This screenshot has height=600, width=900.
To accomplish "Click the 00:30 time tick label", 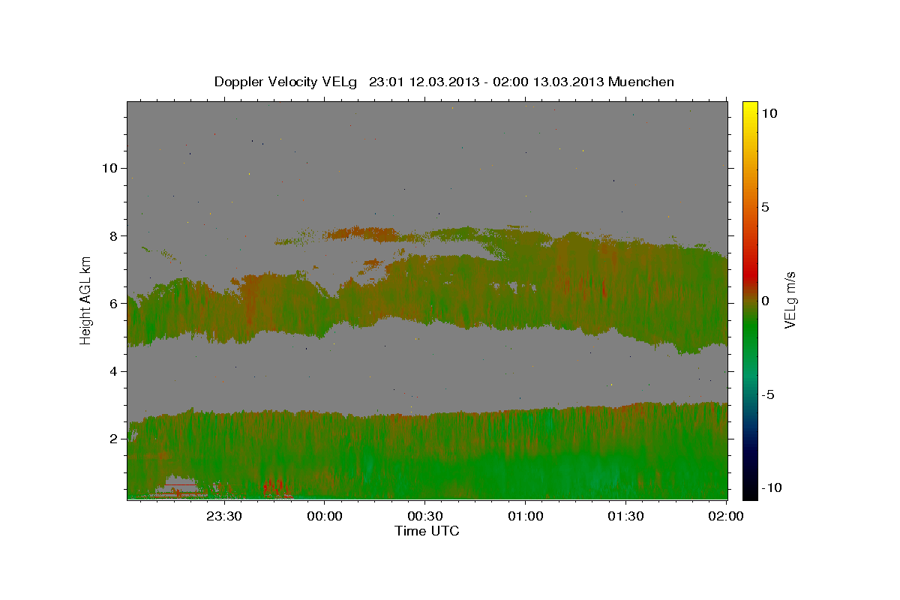I will coord(424,516).
